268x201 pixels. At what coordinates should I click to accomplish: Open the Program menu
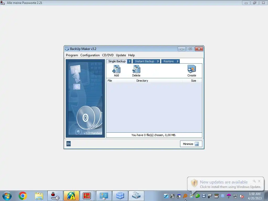click(x=72, y=55)
